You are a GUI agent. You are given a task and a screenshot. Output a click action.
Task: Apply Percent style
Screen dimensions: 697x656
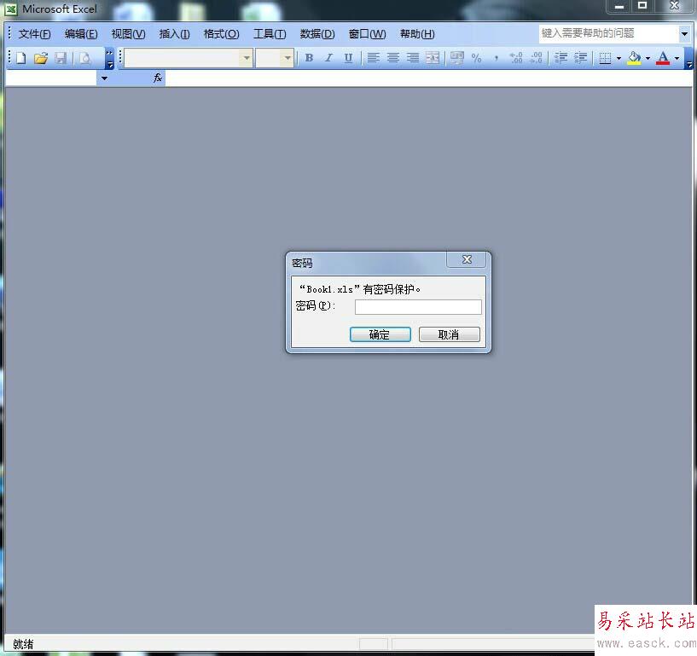point(477,58)
